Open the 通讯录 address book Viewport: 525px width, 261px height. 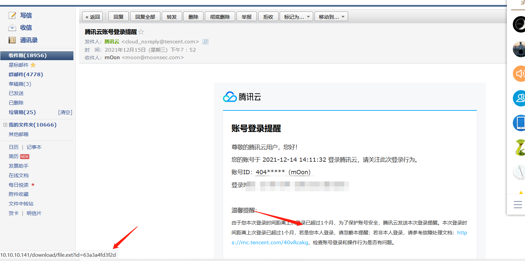tap(29, 40)
